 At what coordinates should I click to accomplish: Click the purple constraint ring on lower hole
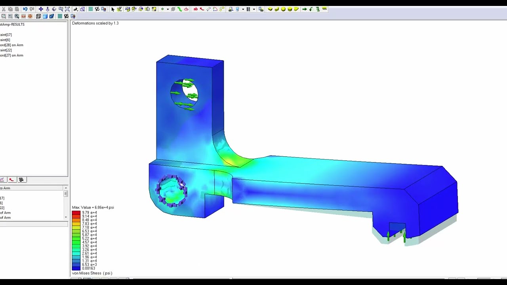171,191
